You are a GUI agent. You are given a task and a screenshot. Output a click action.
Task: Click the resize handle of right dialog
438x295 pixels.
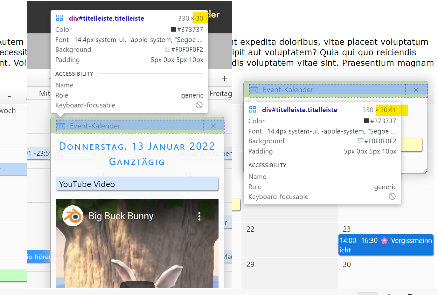point(425,171)
